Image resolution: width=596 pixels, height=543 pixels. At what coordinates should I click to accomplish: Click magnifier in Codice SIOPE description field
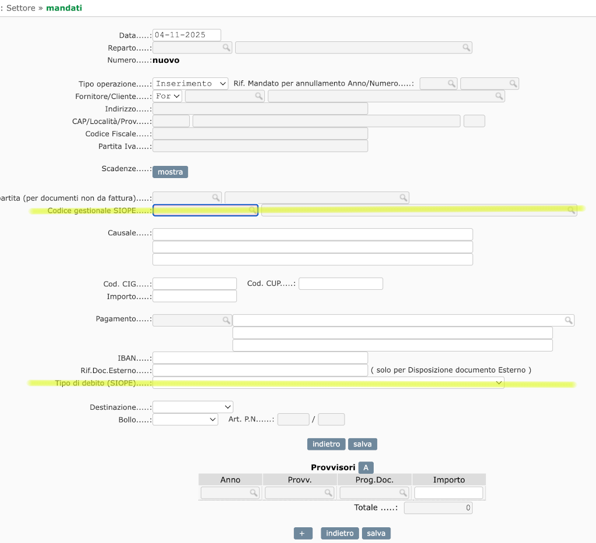point(572,210)
